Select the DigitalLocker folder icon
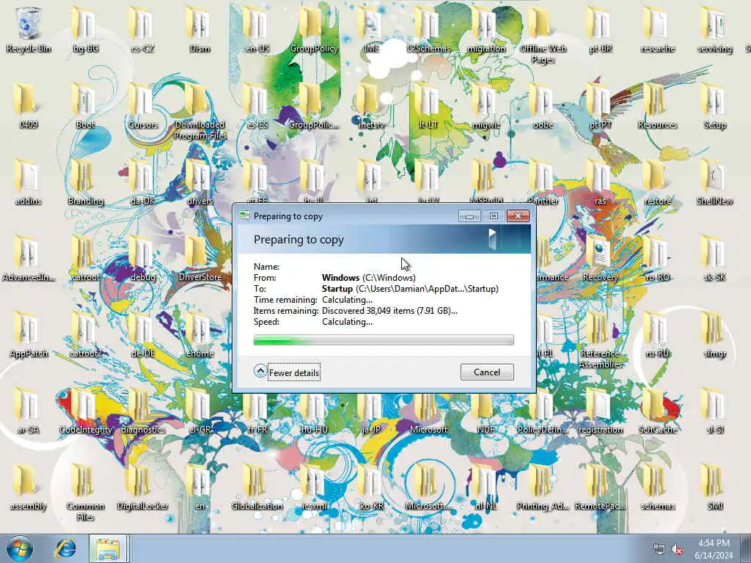 pos(142,487)
